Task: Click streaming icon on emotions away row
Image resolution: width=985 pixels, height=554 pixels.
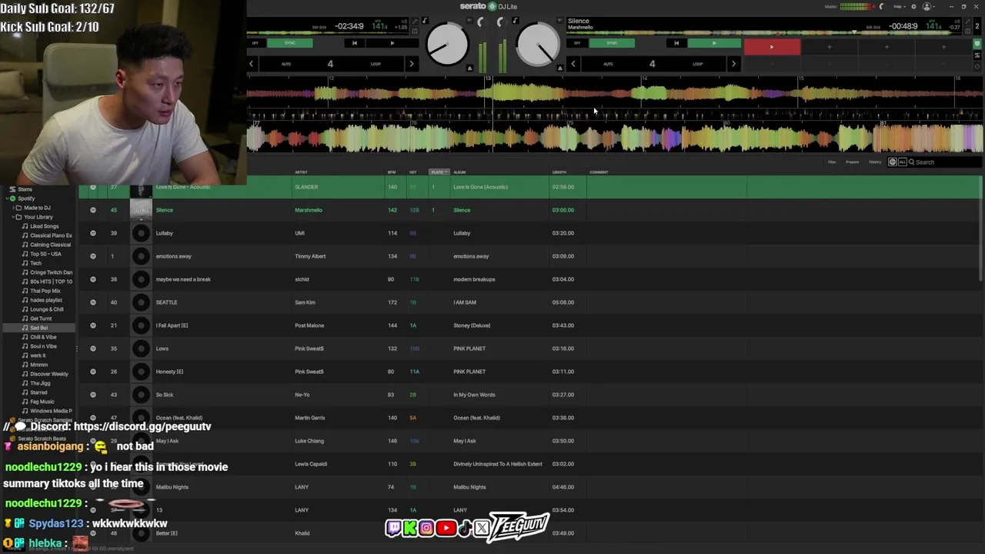Action: point(93,256)
